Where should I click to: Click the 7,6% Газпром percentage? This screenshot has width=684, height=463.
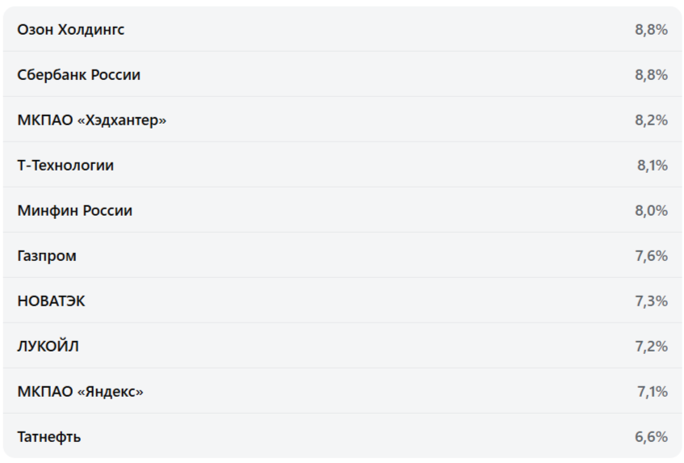[x=651, y=256]
